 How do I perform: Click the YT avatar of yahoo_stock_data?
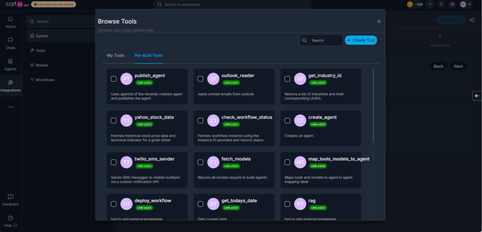pos(126,120)
